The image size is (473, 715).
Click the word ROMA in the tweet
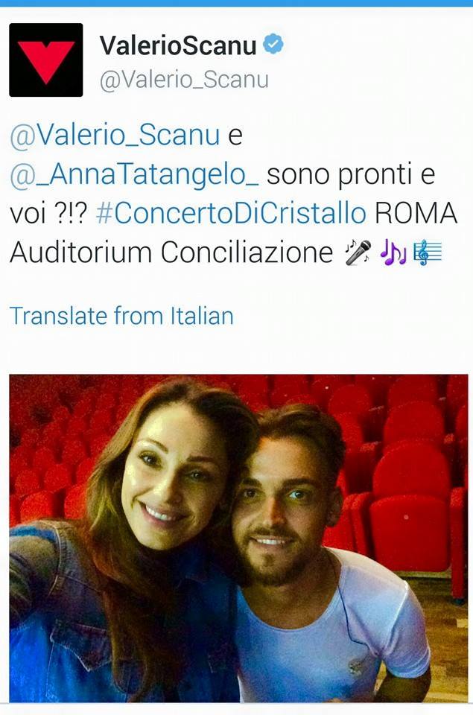(x=416, y=214)
